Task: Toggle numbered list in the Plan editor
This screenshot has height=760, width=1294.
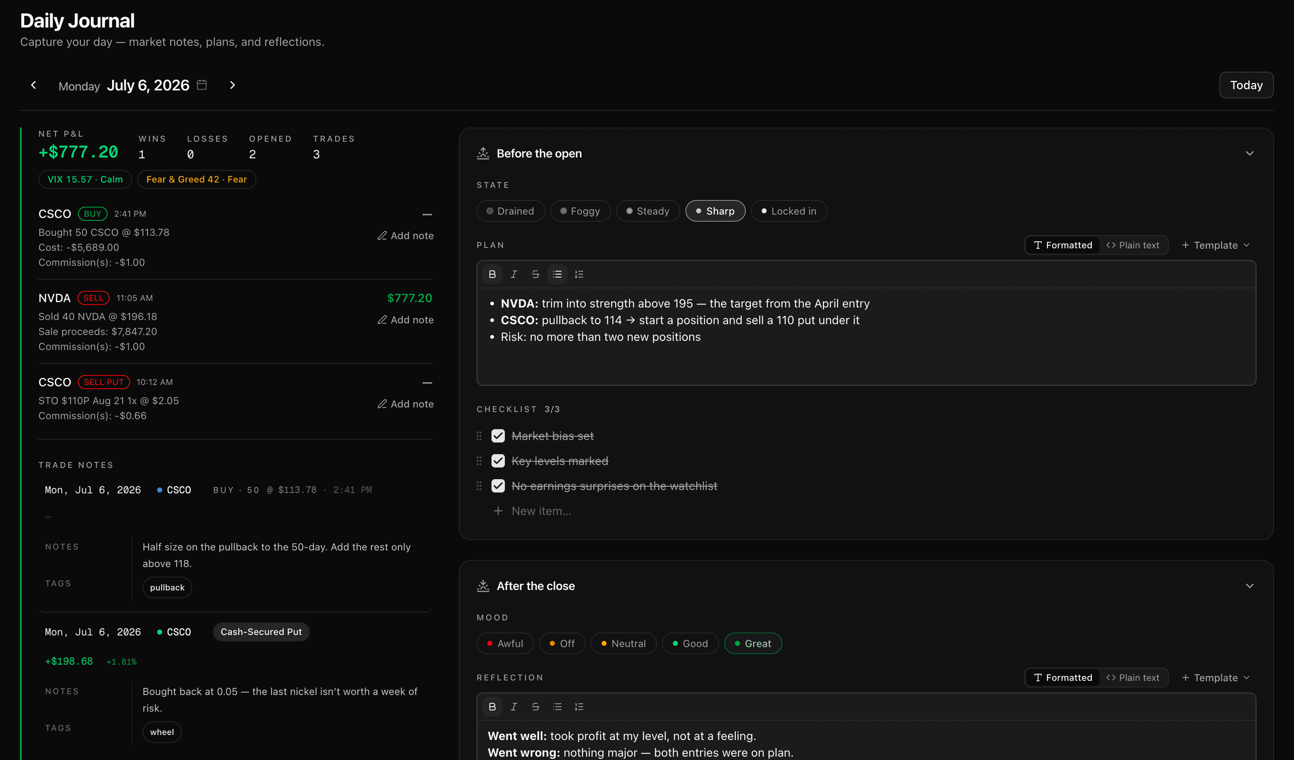Action: click(x=579, y=275)
